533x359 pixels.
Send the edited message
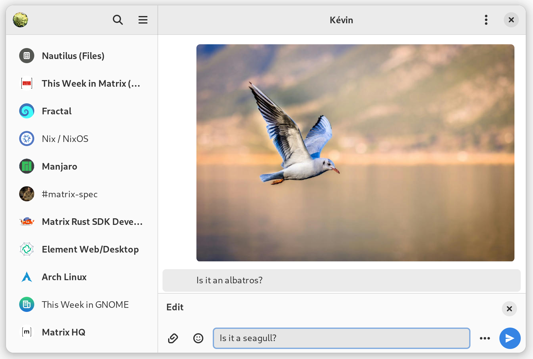click(510, 338)
